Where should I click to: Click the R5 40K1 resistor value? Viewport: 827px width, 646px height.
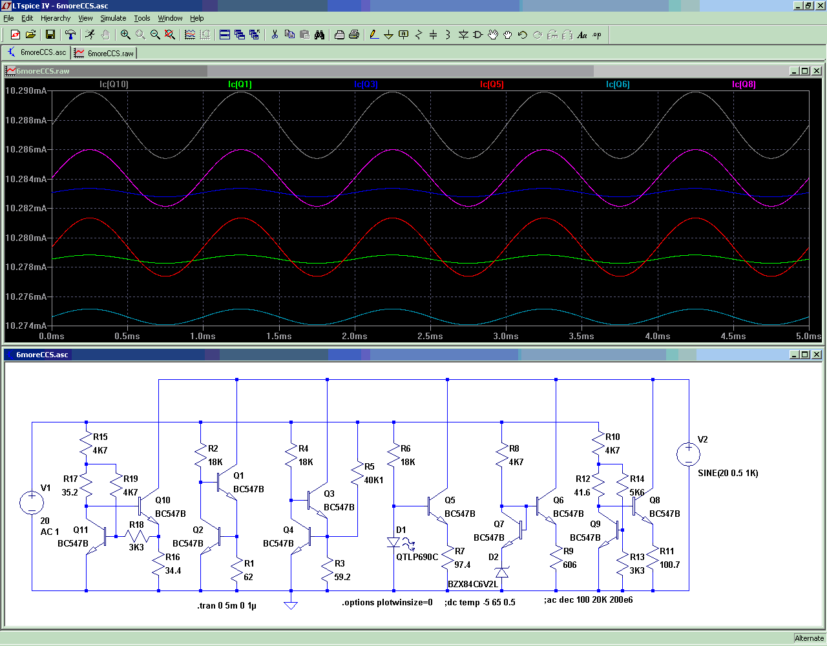(373, 480)
